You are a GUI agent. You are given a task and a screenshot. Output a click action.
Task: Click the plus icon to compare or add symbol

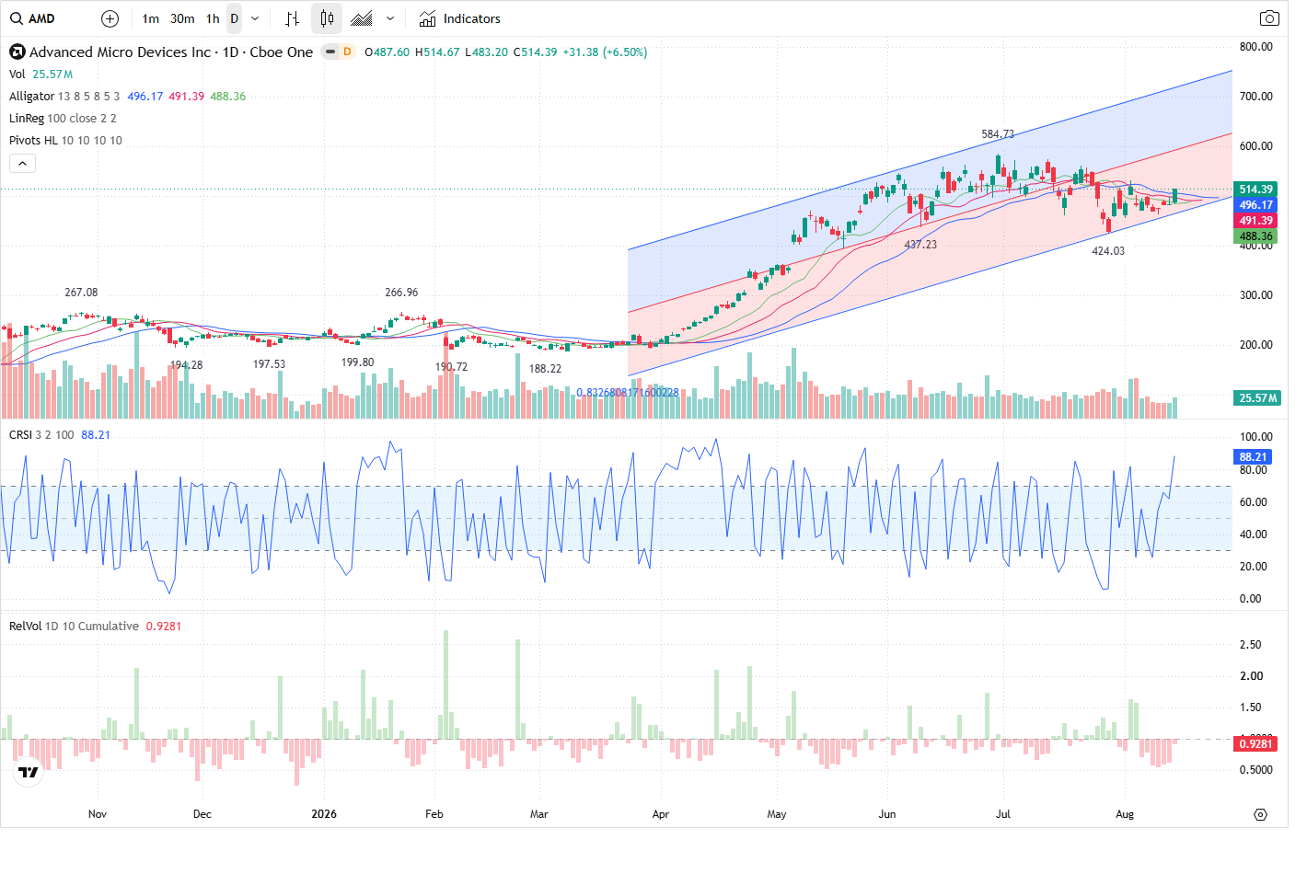pos(110,18)
